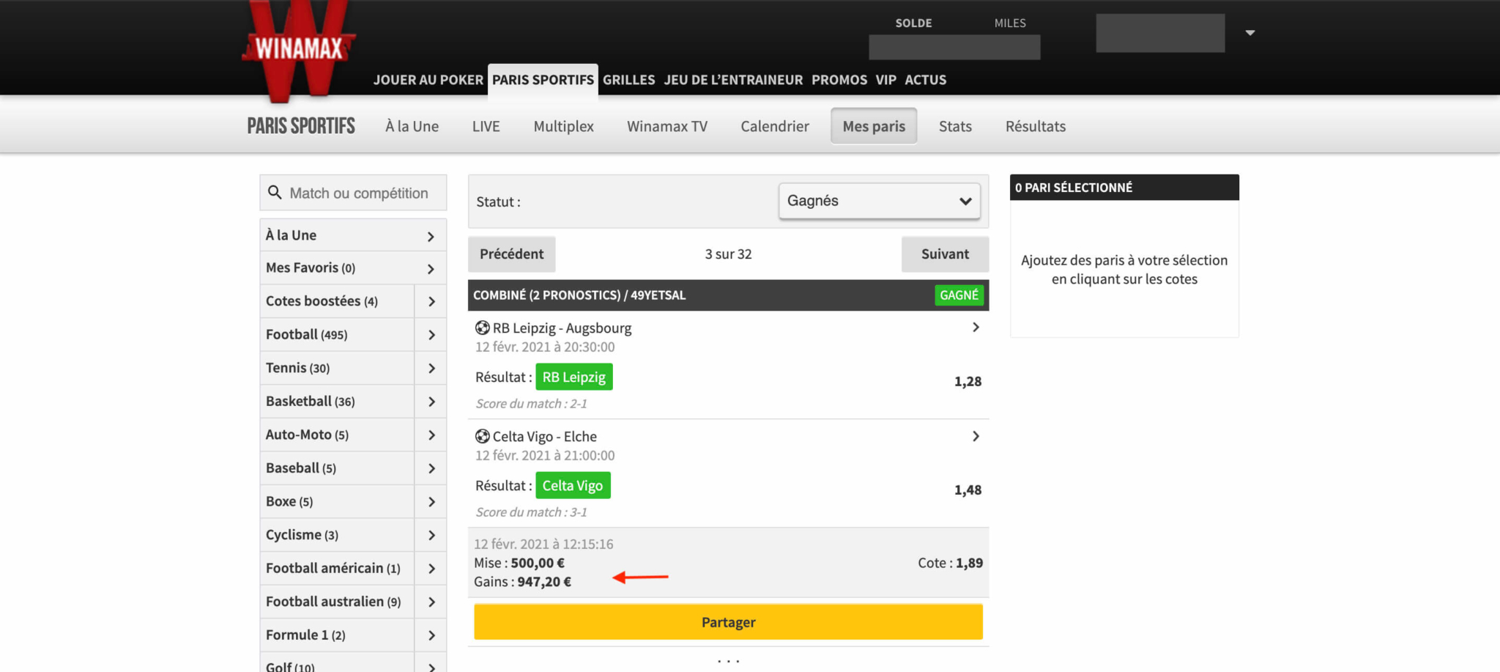Expand Cotes boostées (4) chevron
Screen dimensions: 1500x672
431,301
